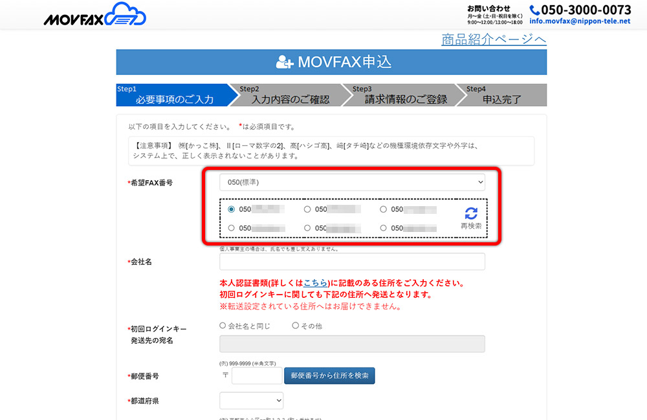Click the Step2 入力内容のご確認 step
The image size is (647, 420).
[x=289, y=94]
